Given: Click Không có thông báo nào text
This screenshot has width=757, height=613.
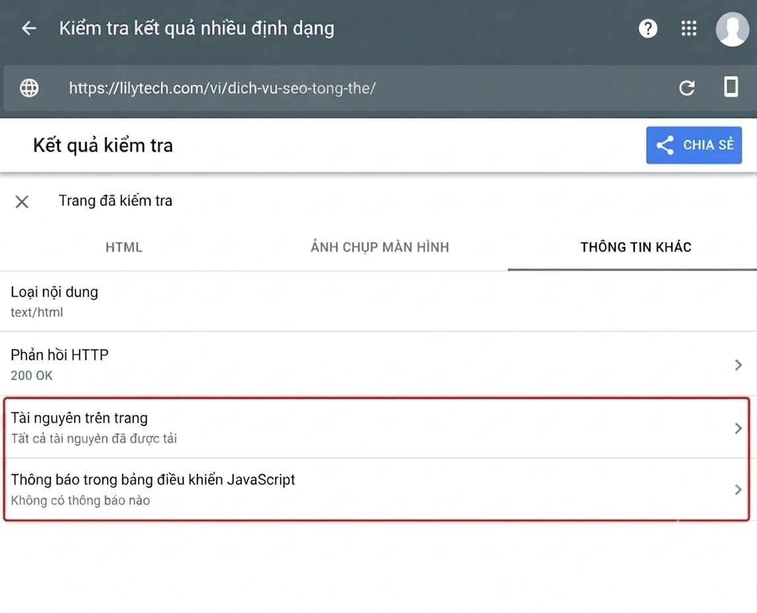Looking at the screenshot, I should pyautogui.click(x=80, y=500).
